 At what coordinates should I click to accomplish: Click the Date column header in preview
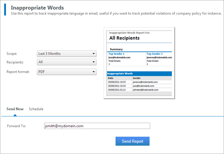[111, 78]
